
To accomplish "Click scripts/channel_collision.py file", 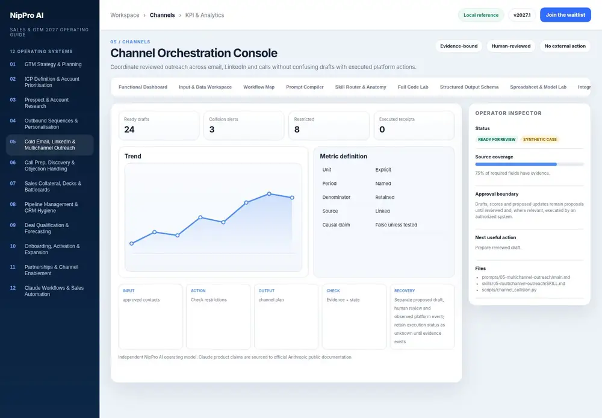I will click(509, 290).
